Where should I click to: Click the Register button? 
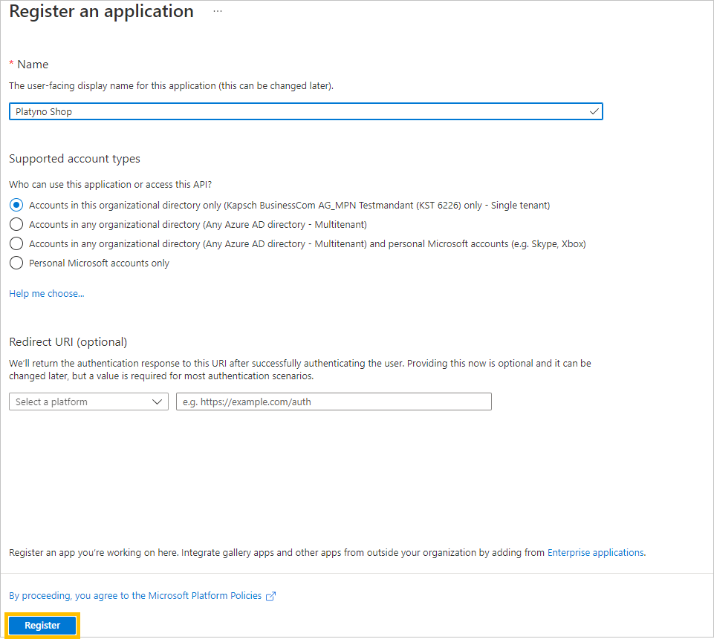[x=42, y=626]
